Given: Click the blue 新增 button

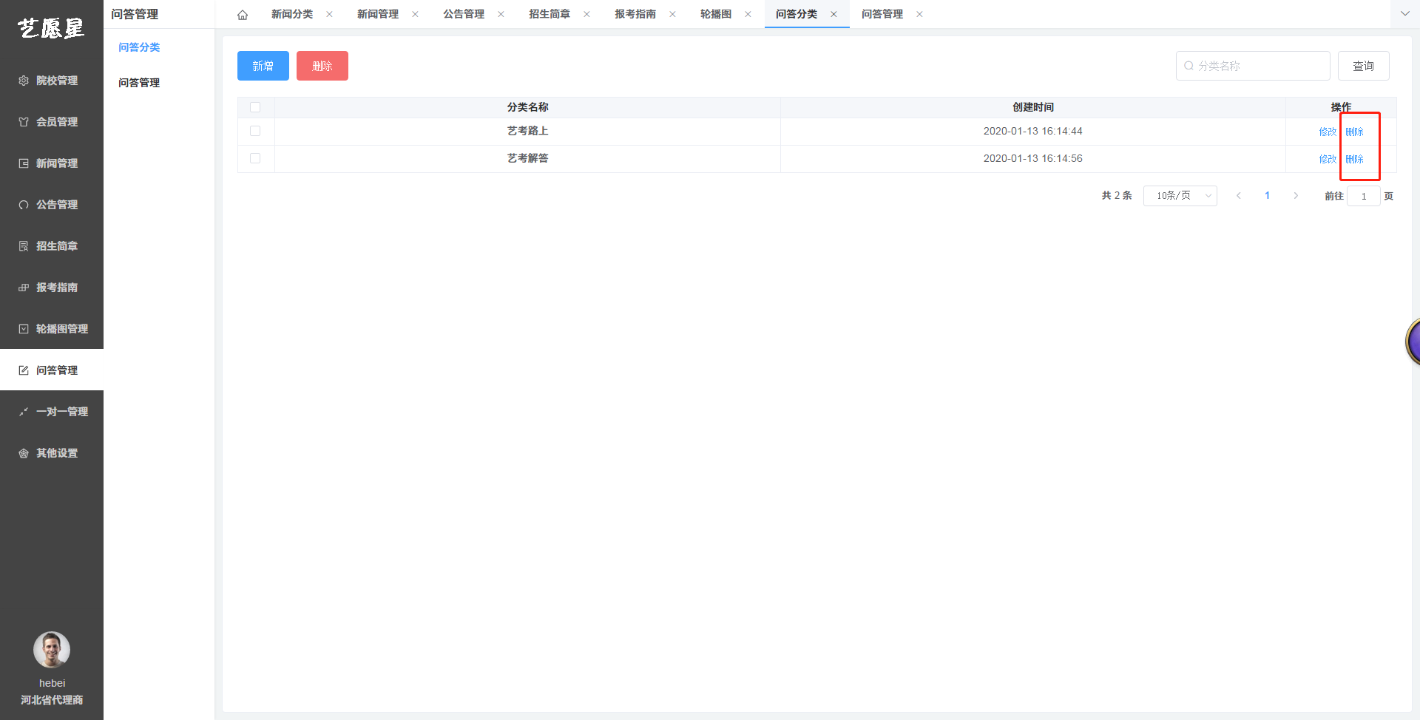Looking at the screenshot, I should (263, 66).
